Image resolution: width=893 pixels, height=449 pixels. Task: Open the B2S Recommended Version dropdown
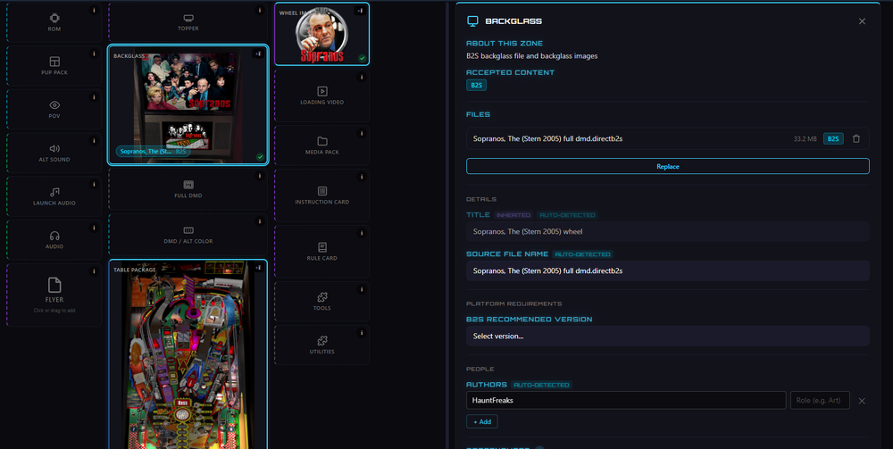(667, 337)
